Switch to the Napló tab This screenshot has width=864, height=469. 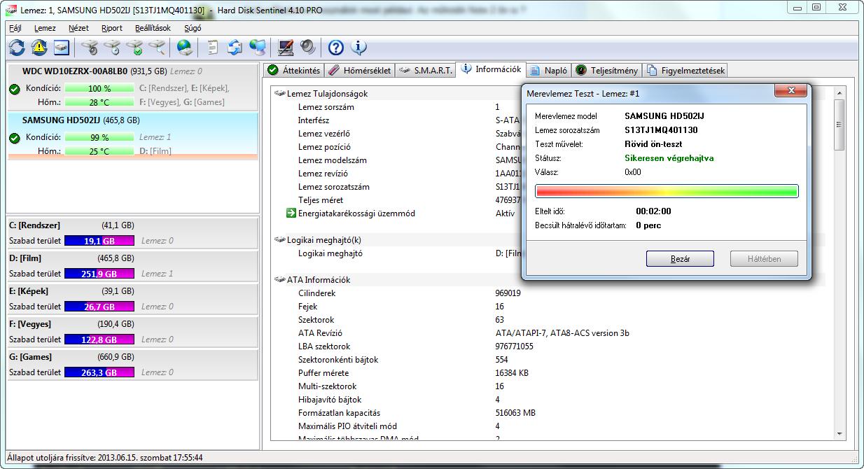pyautogui.click(x=549, y=70)
